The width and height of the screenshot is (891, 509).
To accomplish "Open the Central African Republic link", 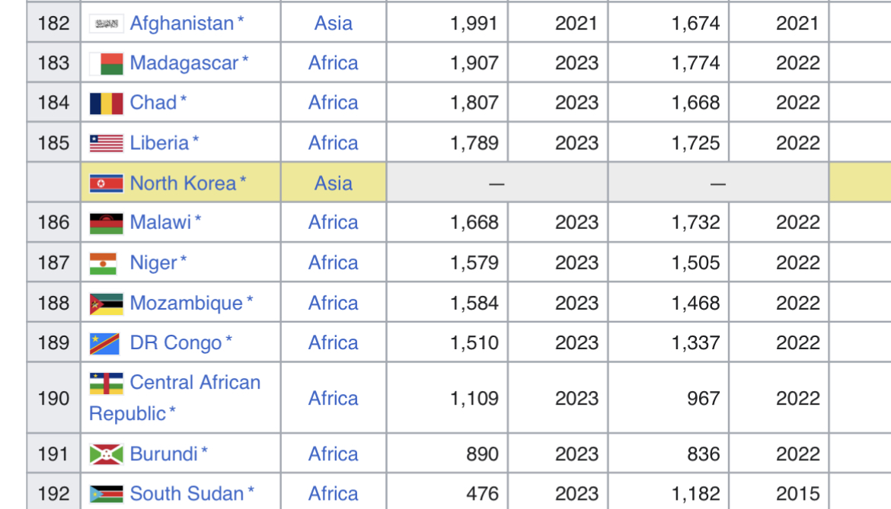I will click(x=174, y=398).
